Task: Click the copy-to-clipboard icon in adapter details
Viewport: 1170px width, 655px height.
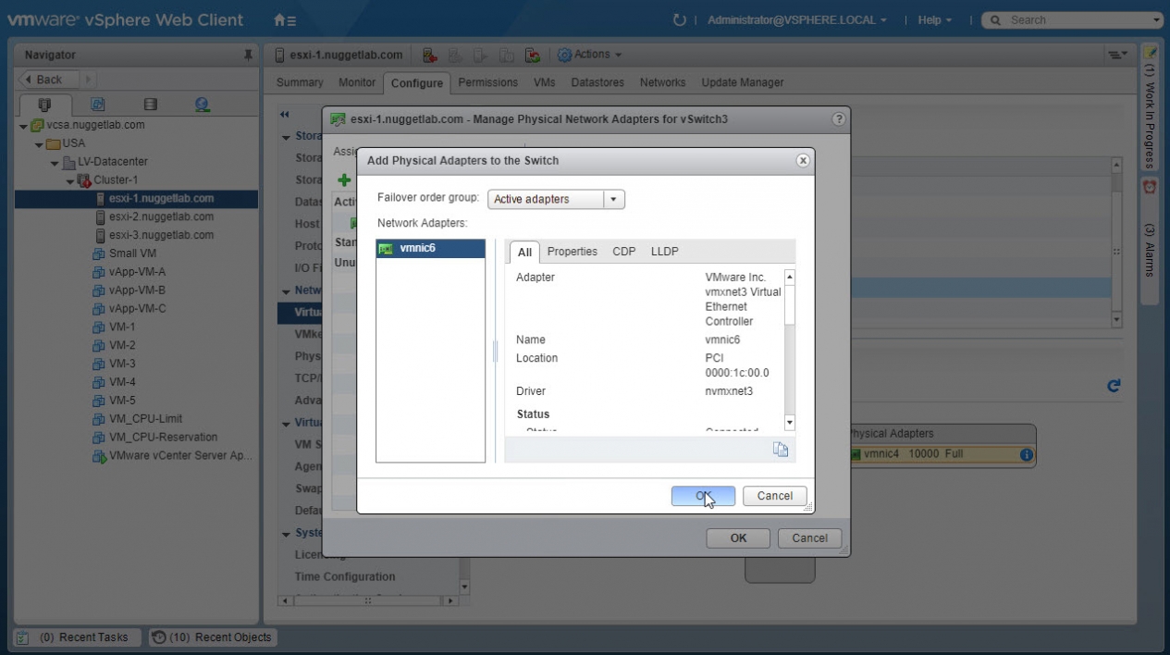Action: [781, 450]
